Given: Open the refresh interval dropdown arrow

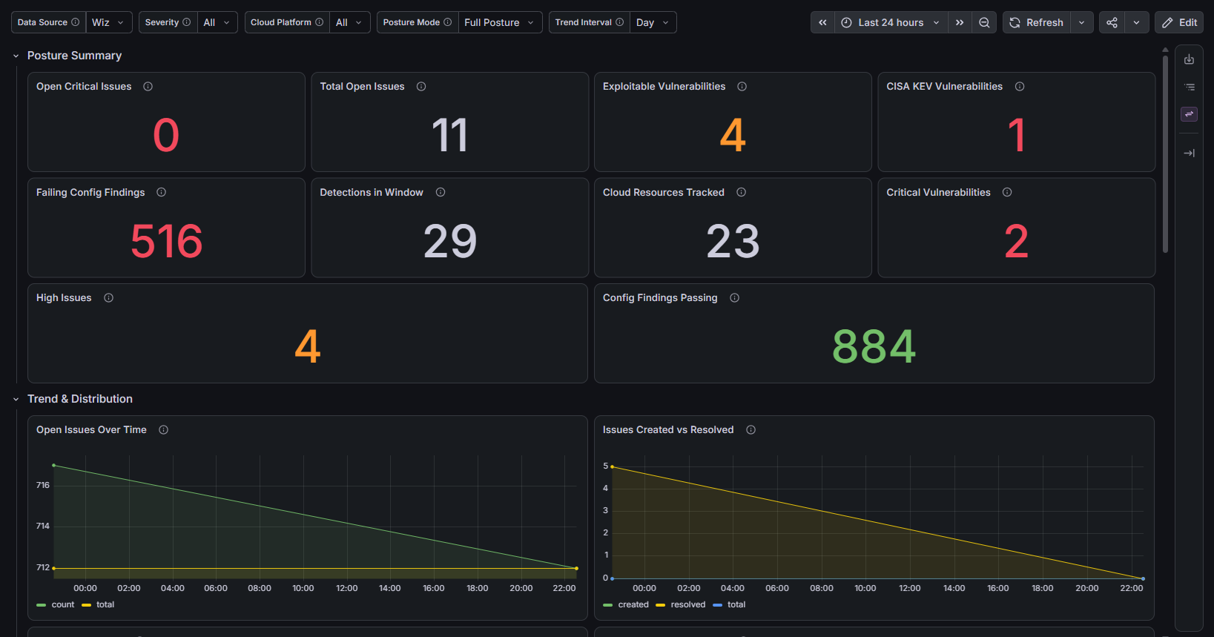Looking at the screenshot, I should pyautogui.click(x=1082, y=22).
